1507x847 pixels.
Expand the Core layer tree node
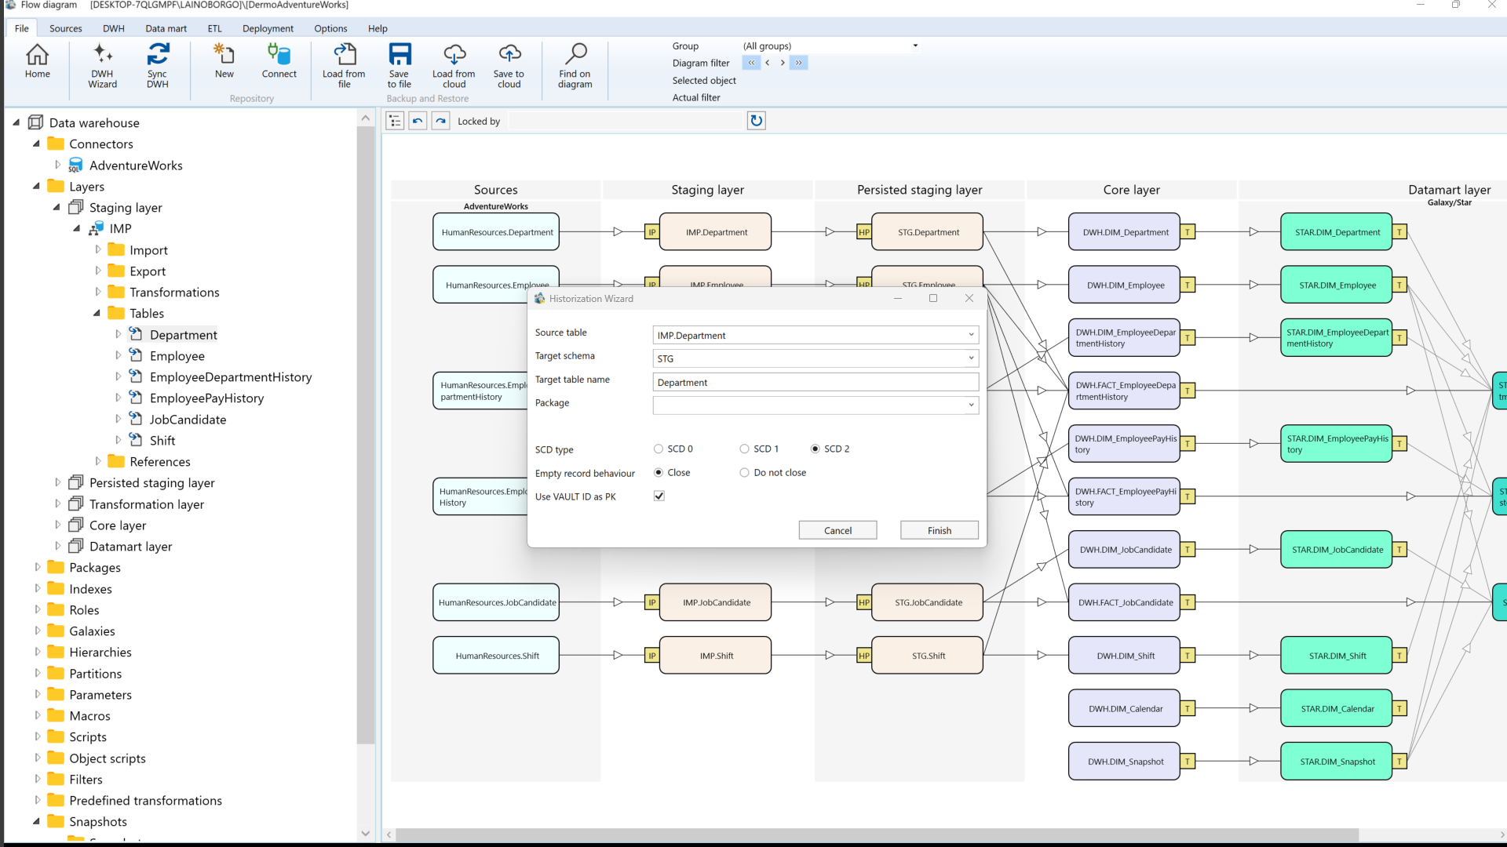(x=57, y=525)
